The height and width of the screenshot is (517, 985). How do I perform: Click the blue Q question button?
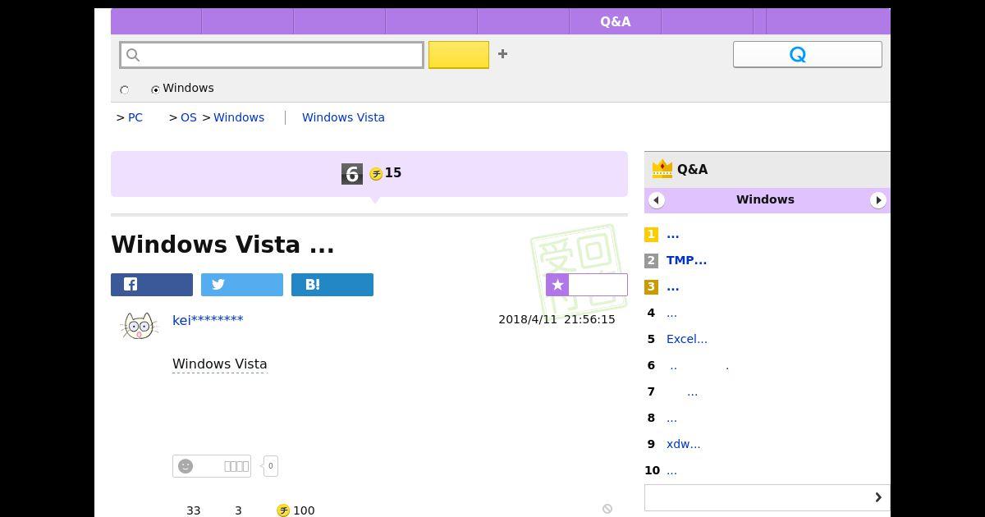click(807, 54)
